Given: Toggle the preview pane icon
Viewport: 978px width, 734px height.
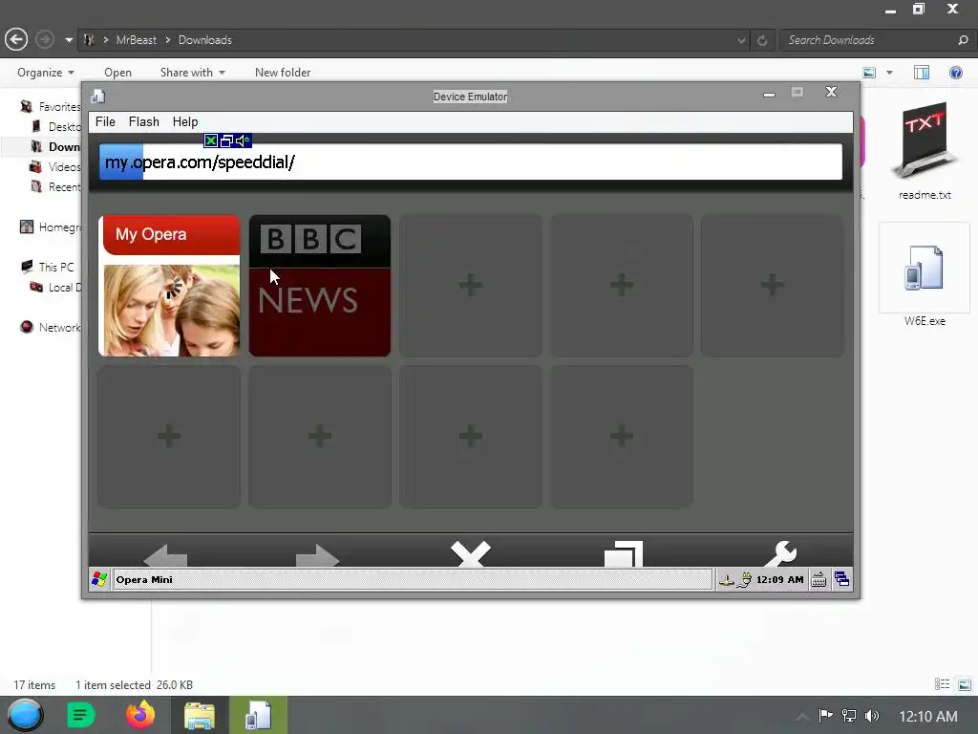Looking at the screenshot, I should tap(922, 73).
